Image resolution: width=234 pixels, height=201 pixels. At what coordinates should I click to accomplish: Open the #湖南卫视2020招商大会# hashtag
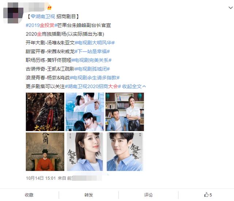click(93, 86)
